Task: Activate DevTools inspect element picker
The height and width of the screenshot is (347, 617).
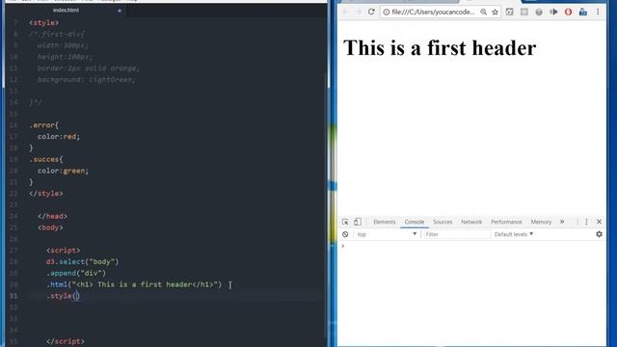Action: tap(345, 222)
